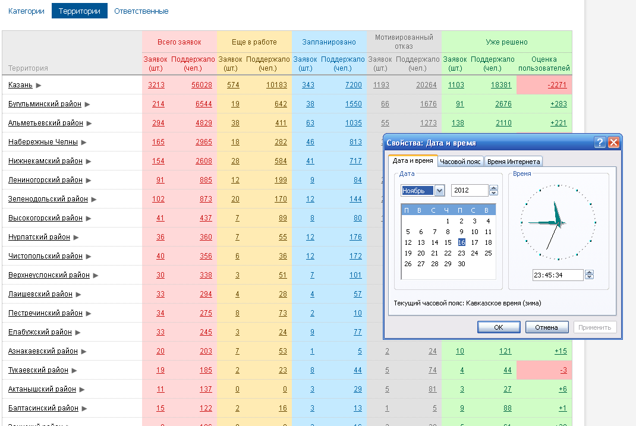Expand Тукаевский район arrow icon
This screenshot has width=636, height=426.
point(74,370)
